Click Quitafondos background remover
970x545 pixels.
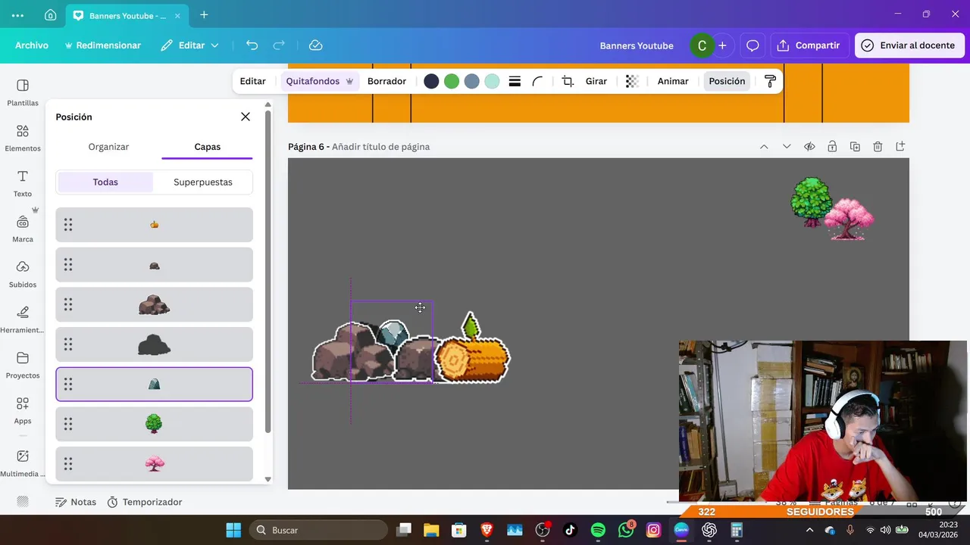pos(320,81)
